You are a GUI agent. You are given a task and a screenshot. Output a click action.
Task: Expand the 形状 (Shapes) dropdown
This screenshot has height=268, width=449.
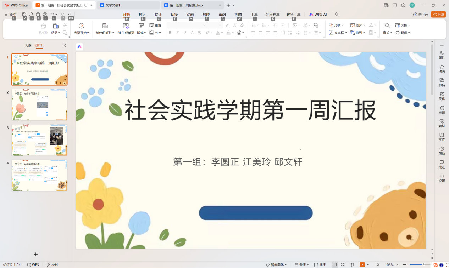point(336,25)
